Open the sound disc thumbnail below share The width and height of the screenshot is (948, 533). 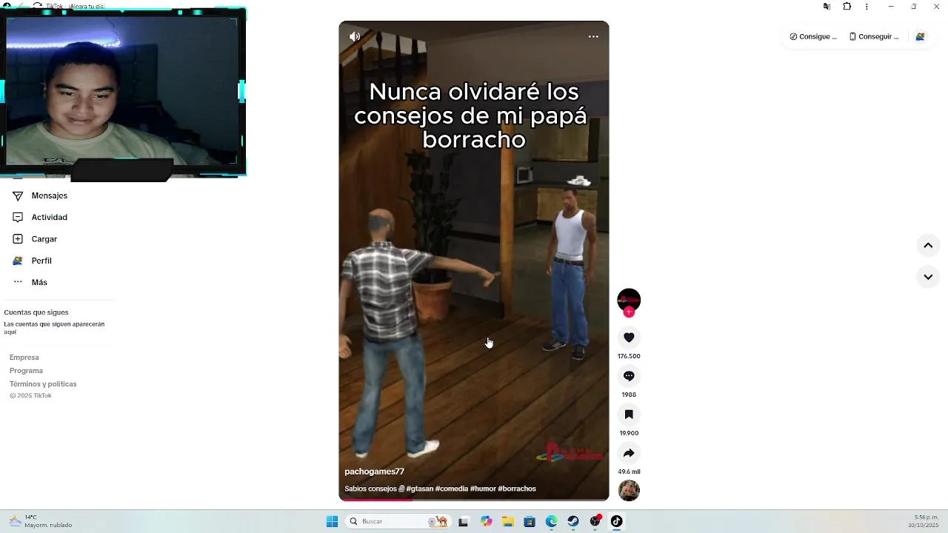click(629, 490)
